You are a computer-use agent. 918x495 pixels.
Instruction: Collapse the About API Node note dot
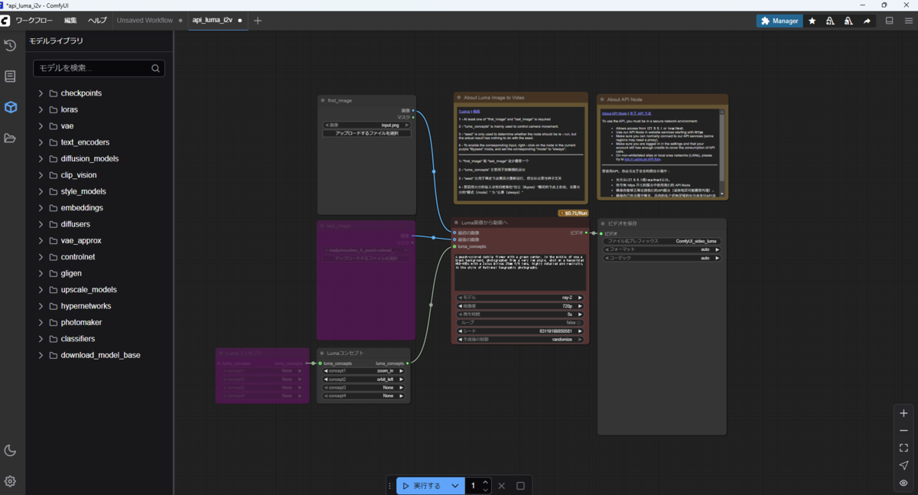tap(602, 99)
